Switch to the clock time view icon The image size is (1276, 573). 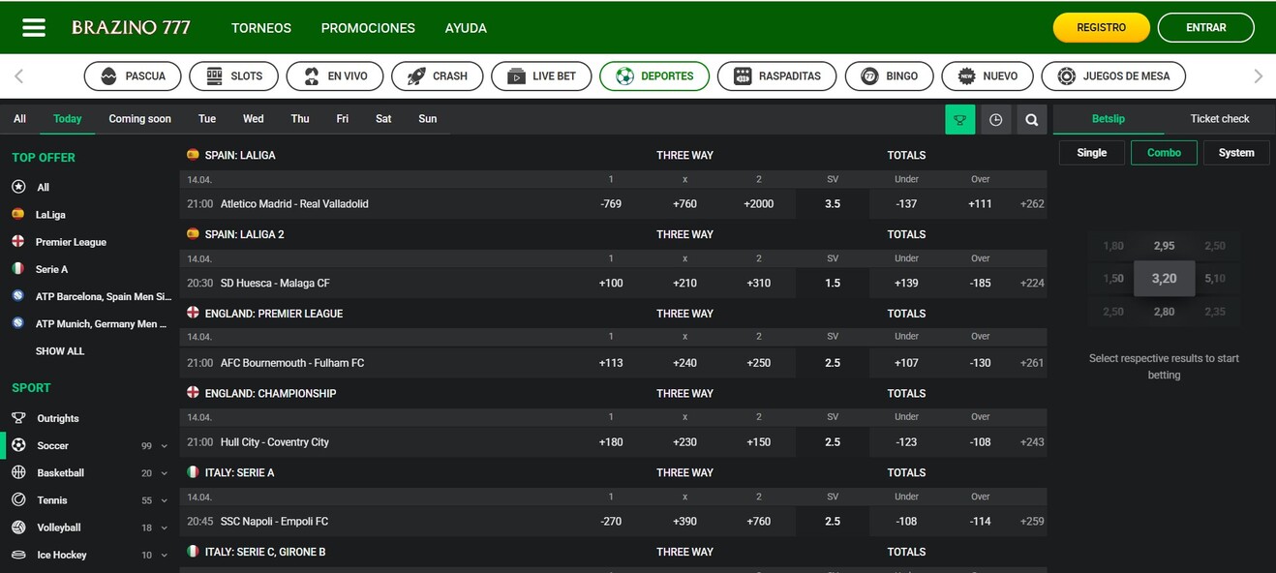[995, 119]
